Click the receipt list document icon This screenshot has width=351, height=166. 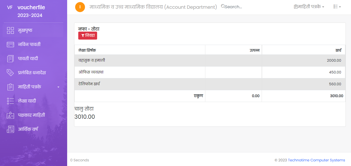tap(10, 59)
